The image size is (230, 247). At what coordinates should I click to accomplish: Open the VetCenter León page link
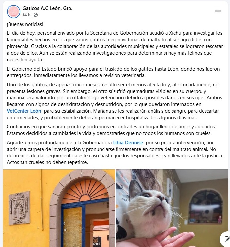click(24, 111)
